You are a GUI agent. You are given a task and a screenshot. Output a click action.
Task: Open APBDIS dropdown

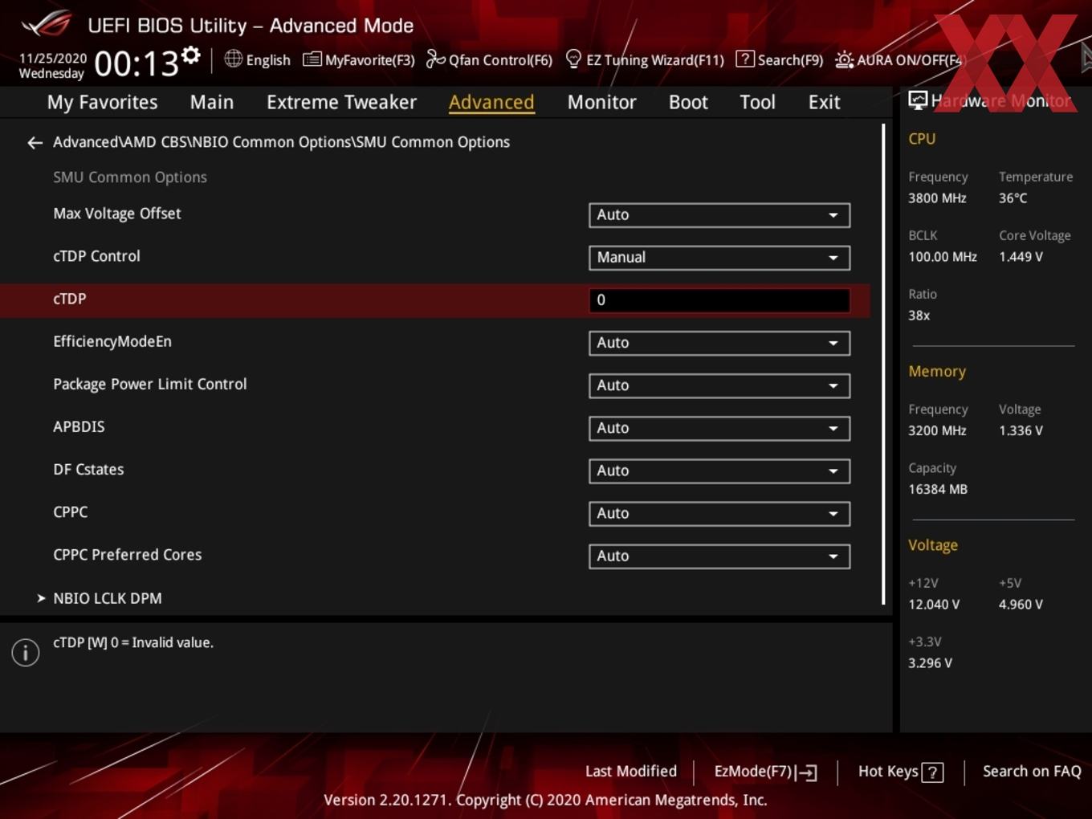click(x=719, y=428)
